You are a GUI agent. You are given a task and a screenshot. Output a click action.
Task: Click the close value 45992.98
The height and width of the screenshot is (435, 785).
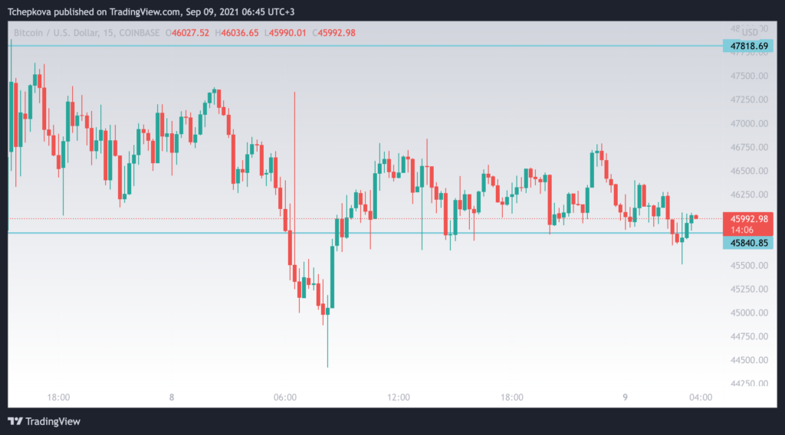point(337,33)
